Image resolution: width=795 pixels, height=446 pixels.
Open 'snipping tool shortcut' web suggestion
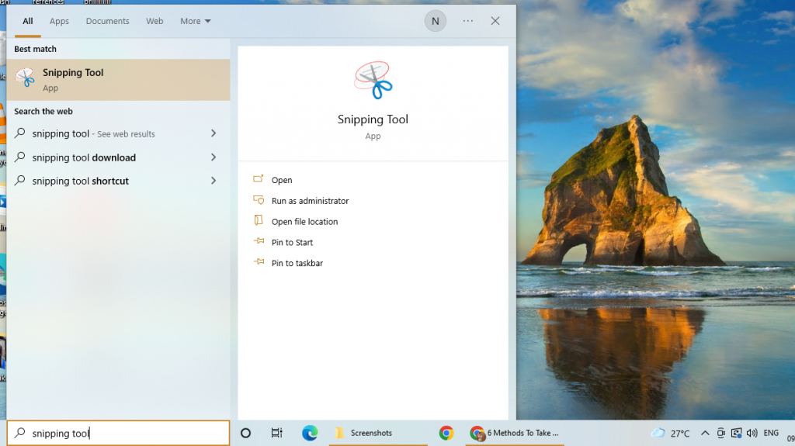click(118, 181)
